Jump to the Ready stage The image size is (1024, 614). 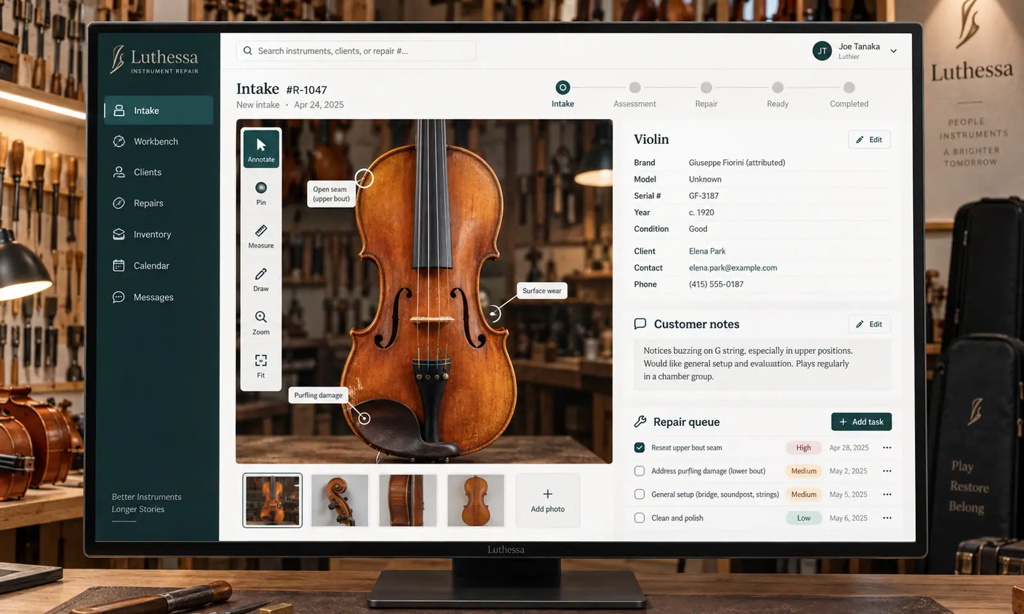778,94
